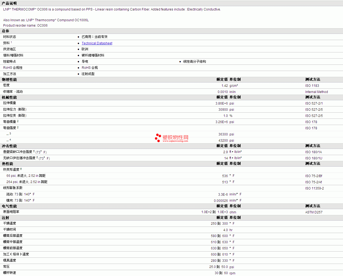Image resolution: width=343 pixels, height=276 pixels.
Task: Click the Also known as line
Action: [x=46, y=20]
